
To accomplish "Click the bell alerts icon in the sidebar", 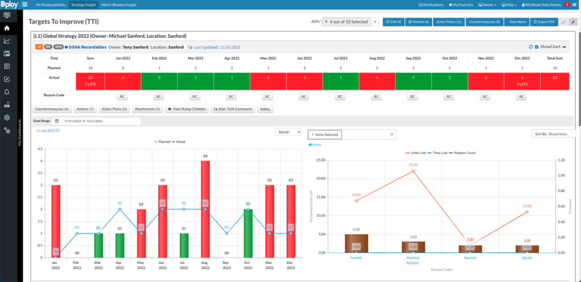I will pyautogui.click(x=7, y=92).
